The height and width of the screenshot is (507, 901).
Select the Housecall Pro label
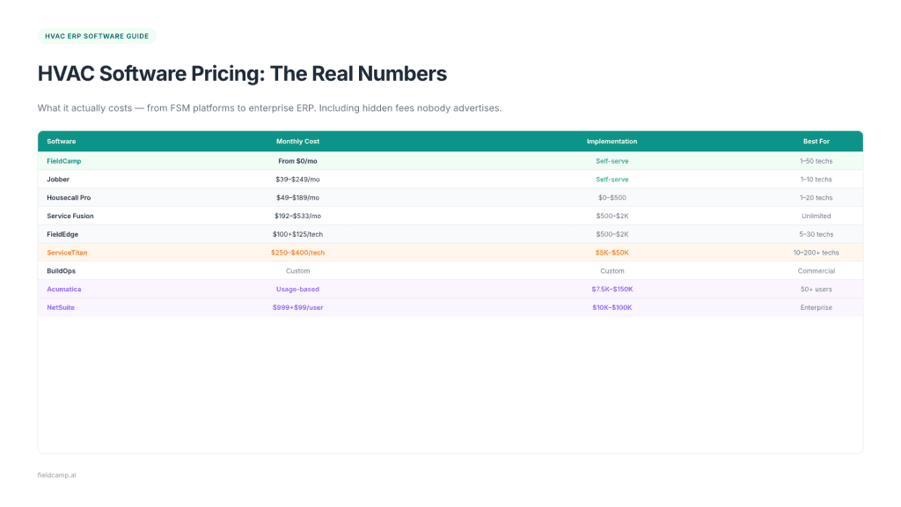click(70, 198)
